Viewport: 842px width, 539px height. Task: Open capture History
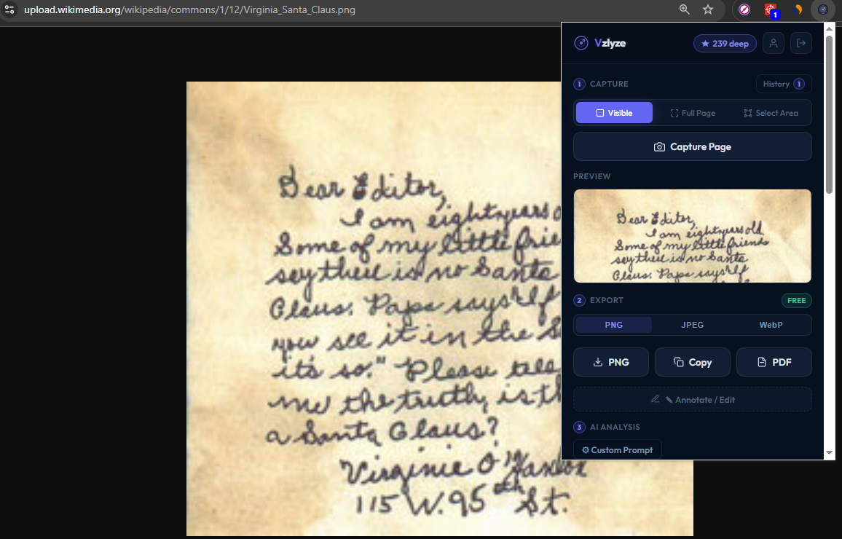tap(784, 84)
